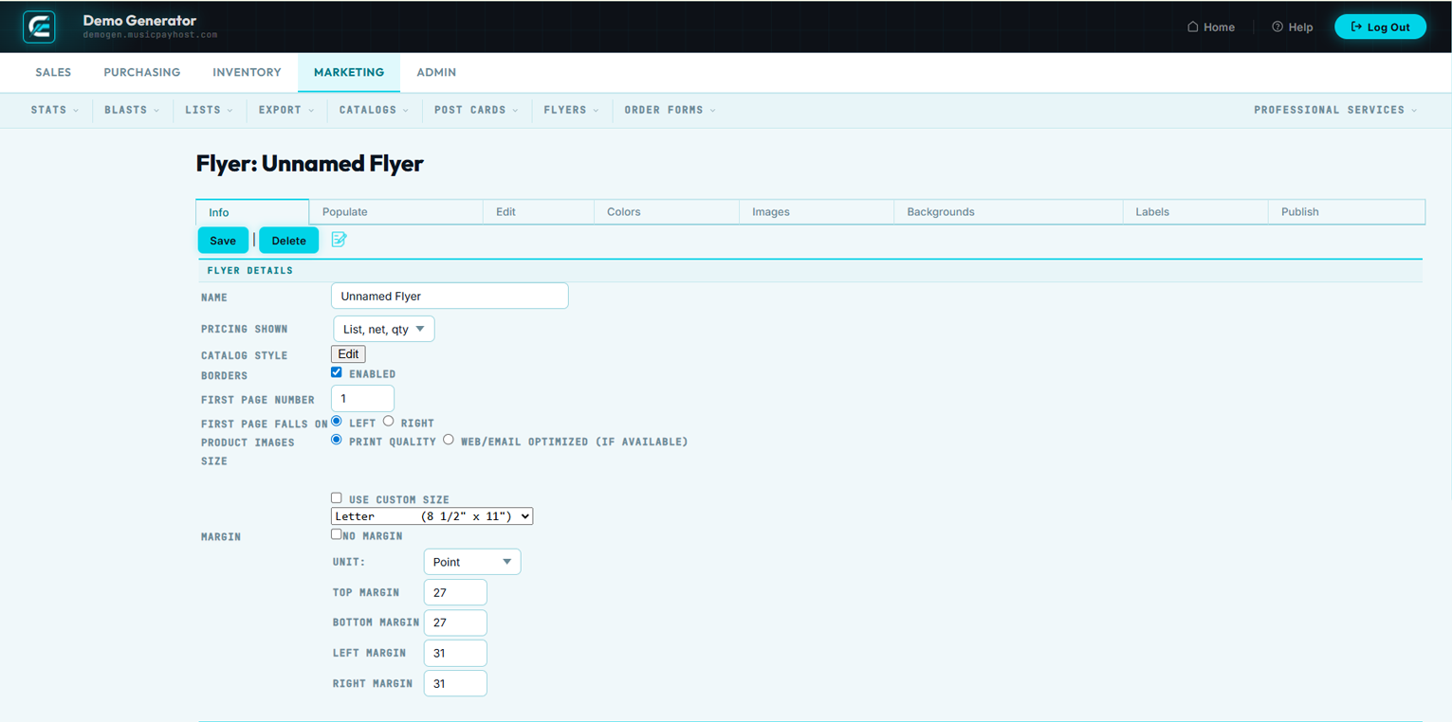
Task: Click the Top Margin field
Action: [455, 592]
